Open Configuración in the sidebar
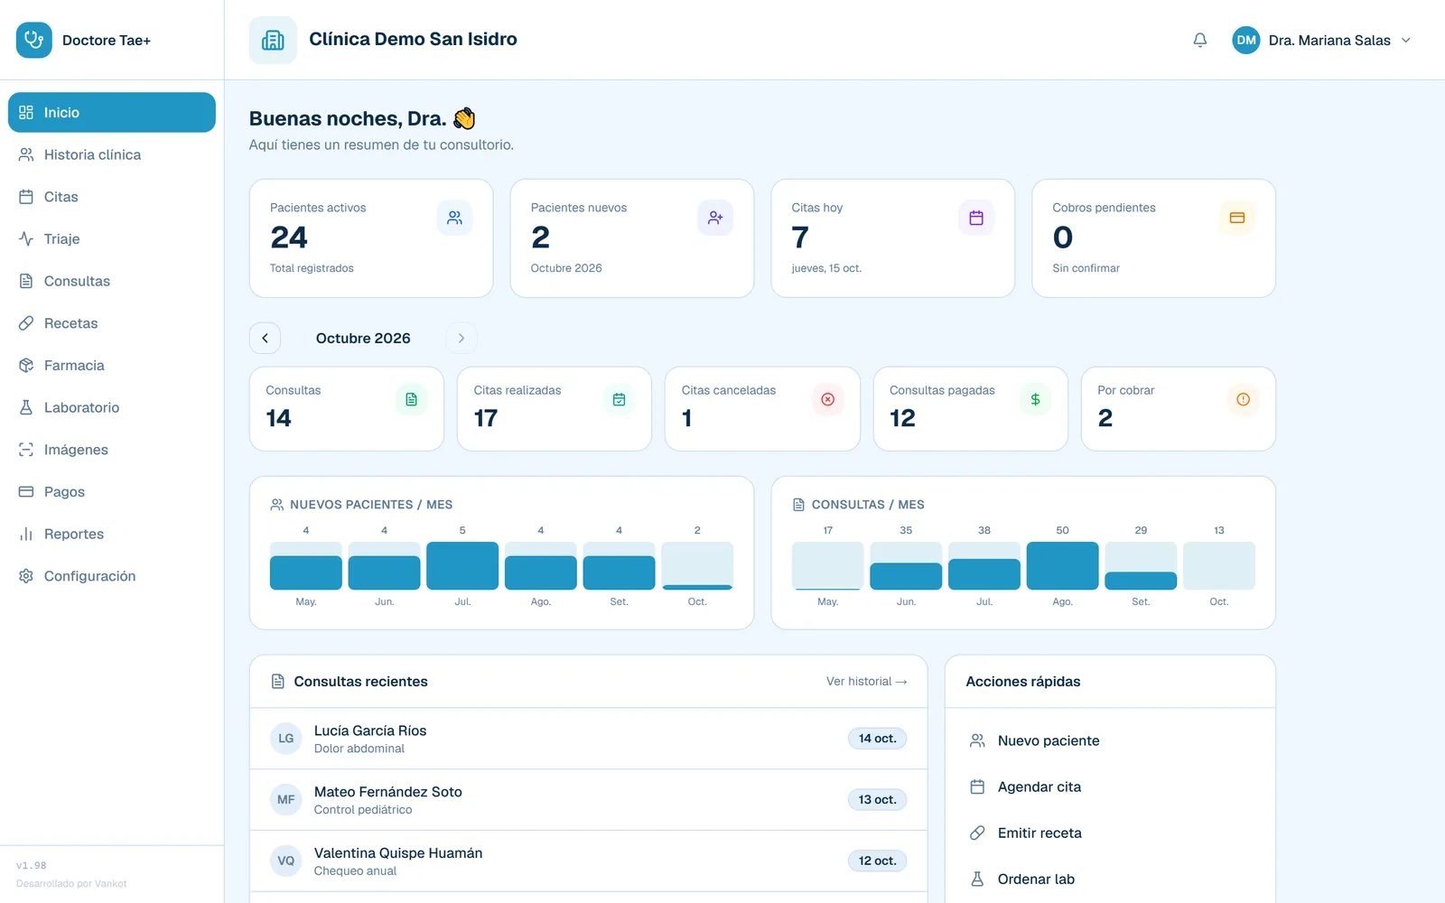 click(112, 576)
